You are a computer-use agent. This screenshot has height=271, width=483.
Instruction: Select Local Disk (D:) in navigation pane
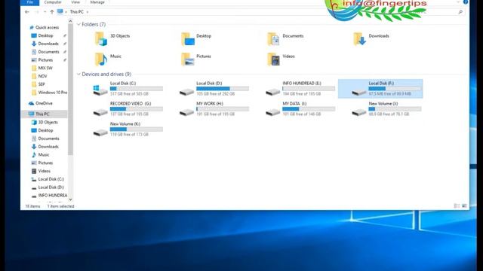click(51, 187)
